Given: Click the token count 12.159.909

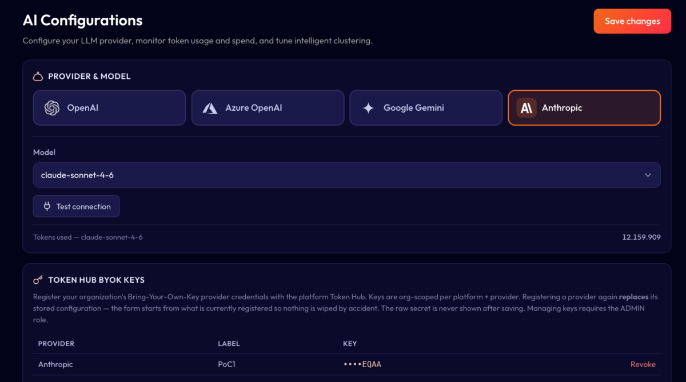Looking at the screenshot, I should point(641,237).
